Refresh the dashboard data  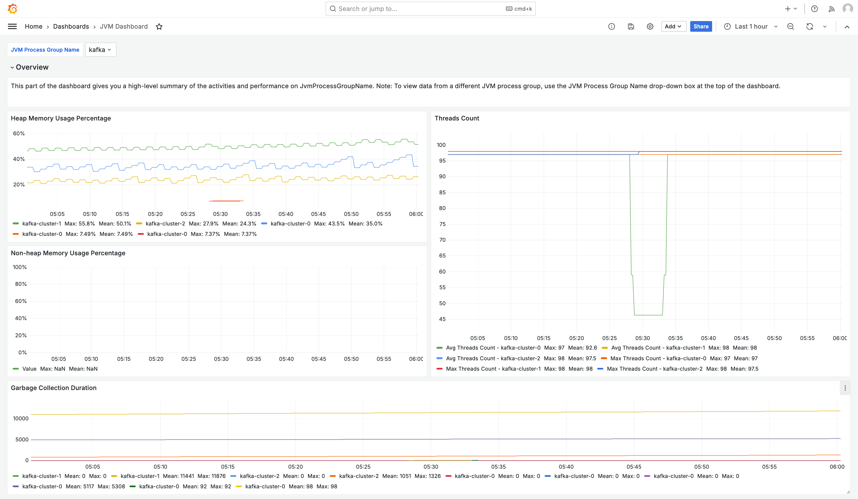tap(810, 26)
